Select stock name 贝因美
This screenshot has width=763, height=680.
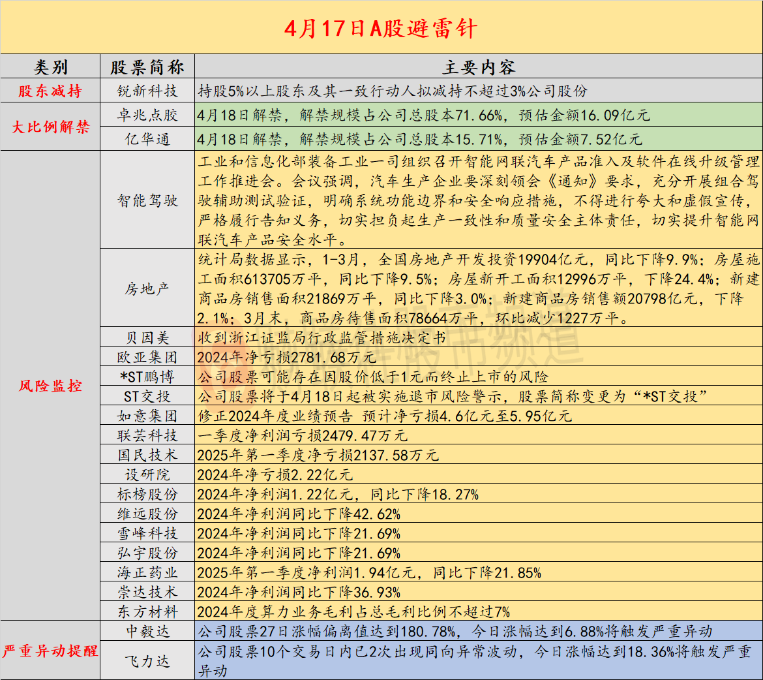click(147, 337)
